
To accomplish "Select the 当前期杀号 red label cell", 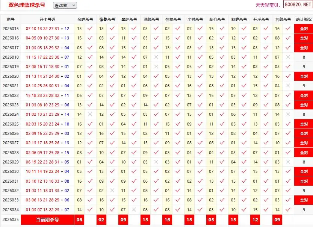I will pyautogui.click(x=47, y=219).
